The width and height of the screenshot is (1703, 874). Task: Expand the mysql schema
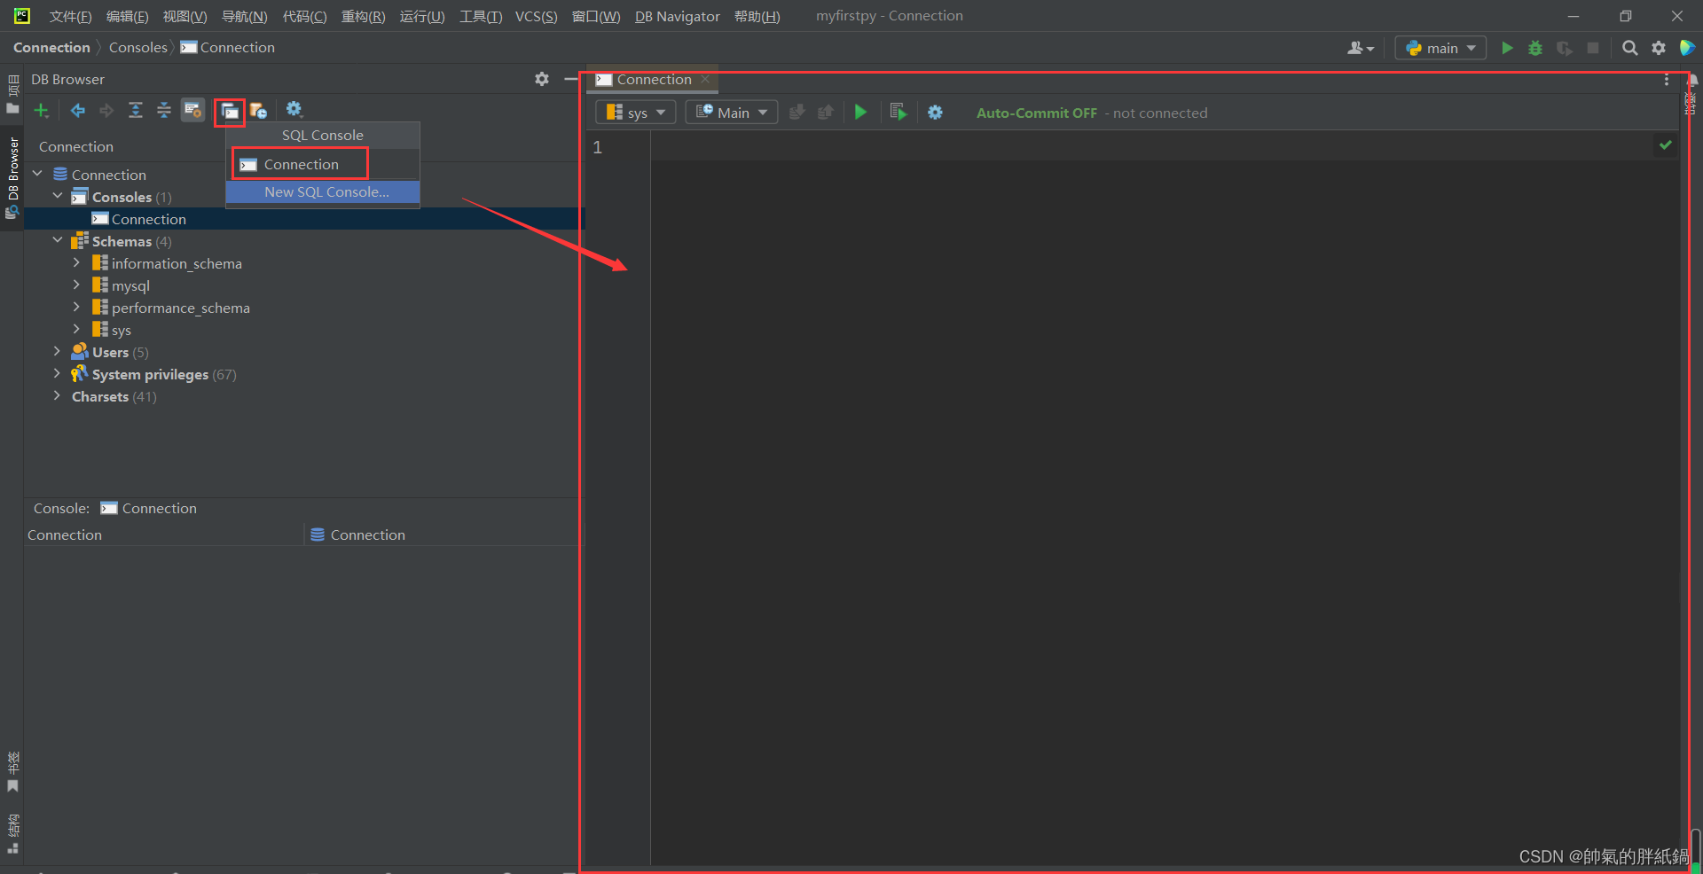point(76,285)
